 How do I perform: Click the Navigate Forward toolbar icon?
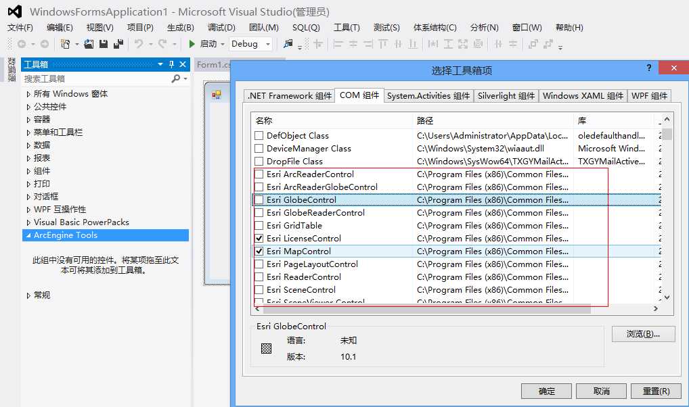(45, 44)
